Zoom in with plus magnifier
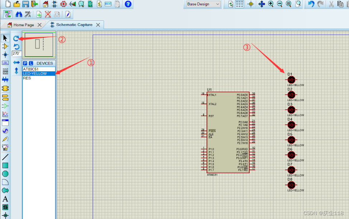349x219 pixels. (x=271, y=4)
